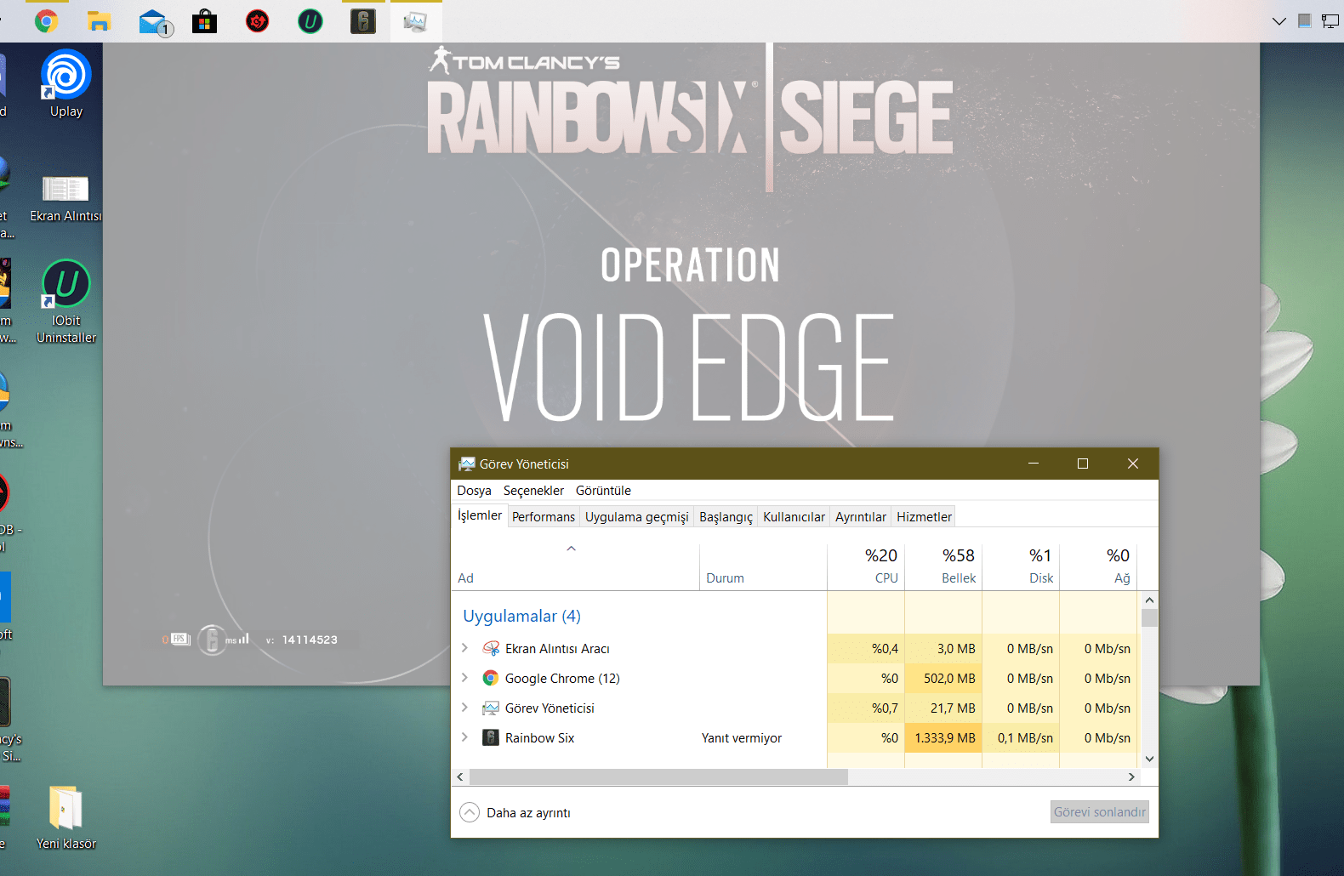Expand the Ekran Alıntısı Aracı process group

464,648
